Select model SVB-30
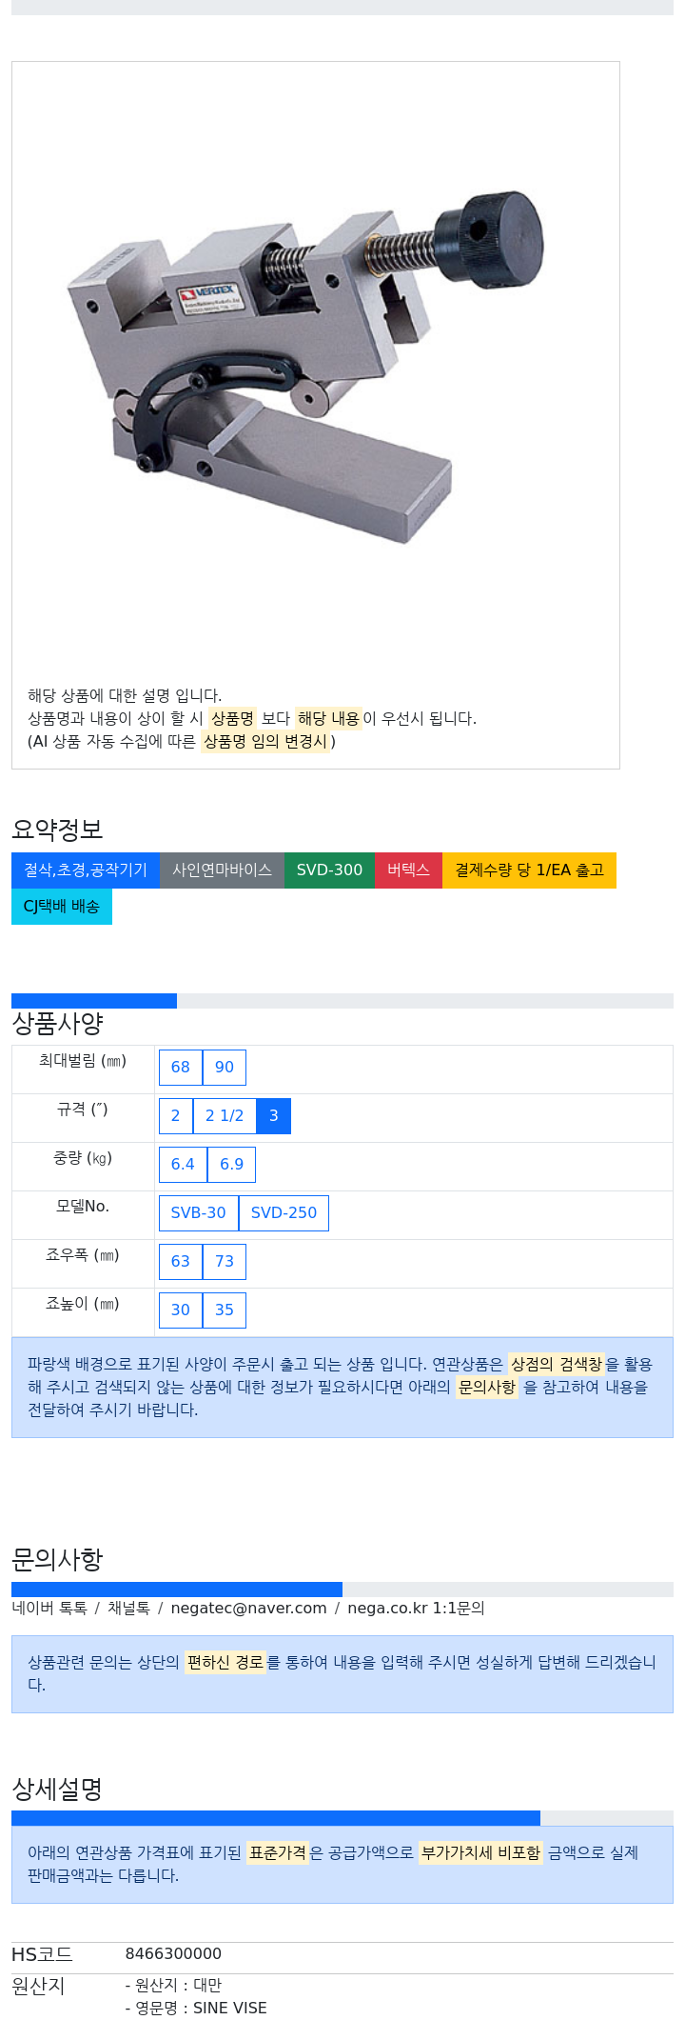The height and width of the screenshot is (2020, 685). coord(199,1213)
